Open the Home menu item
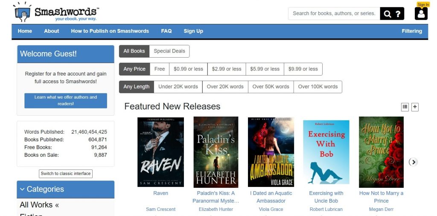 point(25,31)
